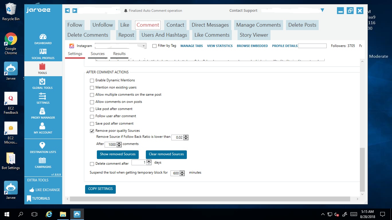Click Jarvee robot icon in taskbar

point(77,214)
